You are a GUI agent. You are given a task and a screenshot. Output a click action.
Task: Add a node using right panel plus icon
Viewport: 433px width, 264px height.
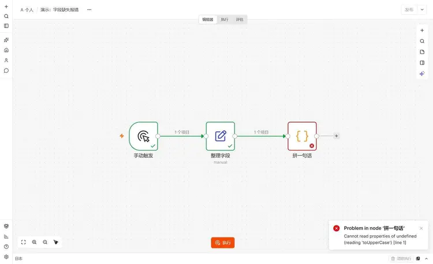(422, 31)
